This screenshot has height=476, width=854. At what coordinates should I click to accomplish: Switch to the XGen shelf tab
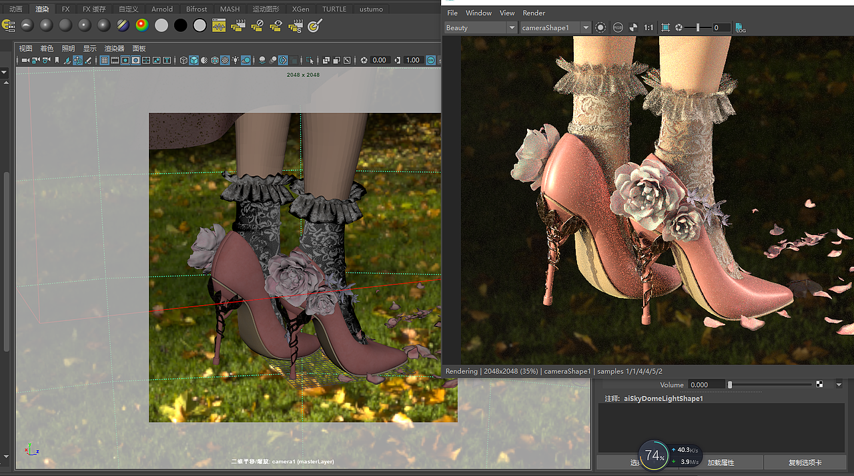[x=301, y=9]
